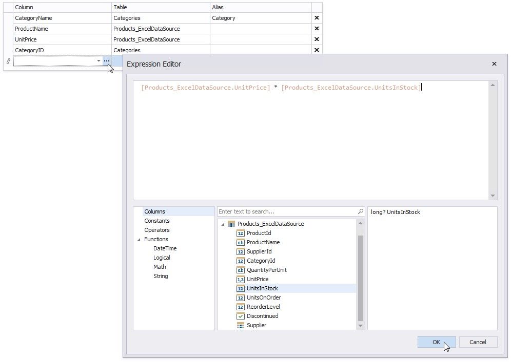Cancel the Expression Editor dialog
Screen dimensions: 511x362
tap(478, 342)
